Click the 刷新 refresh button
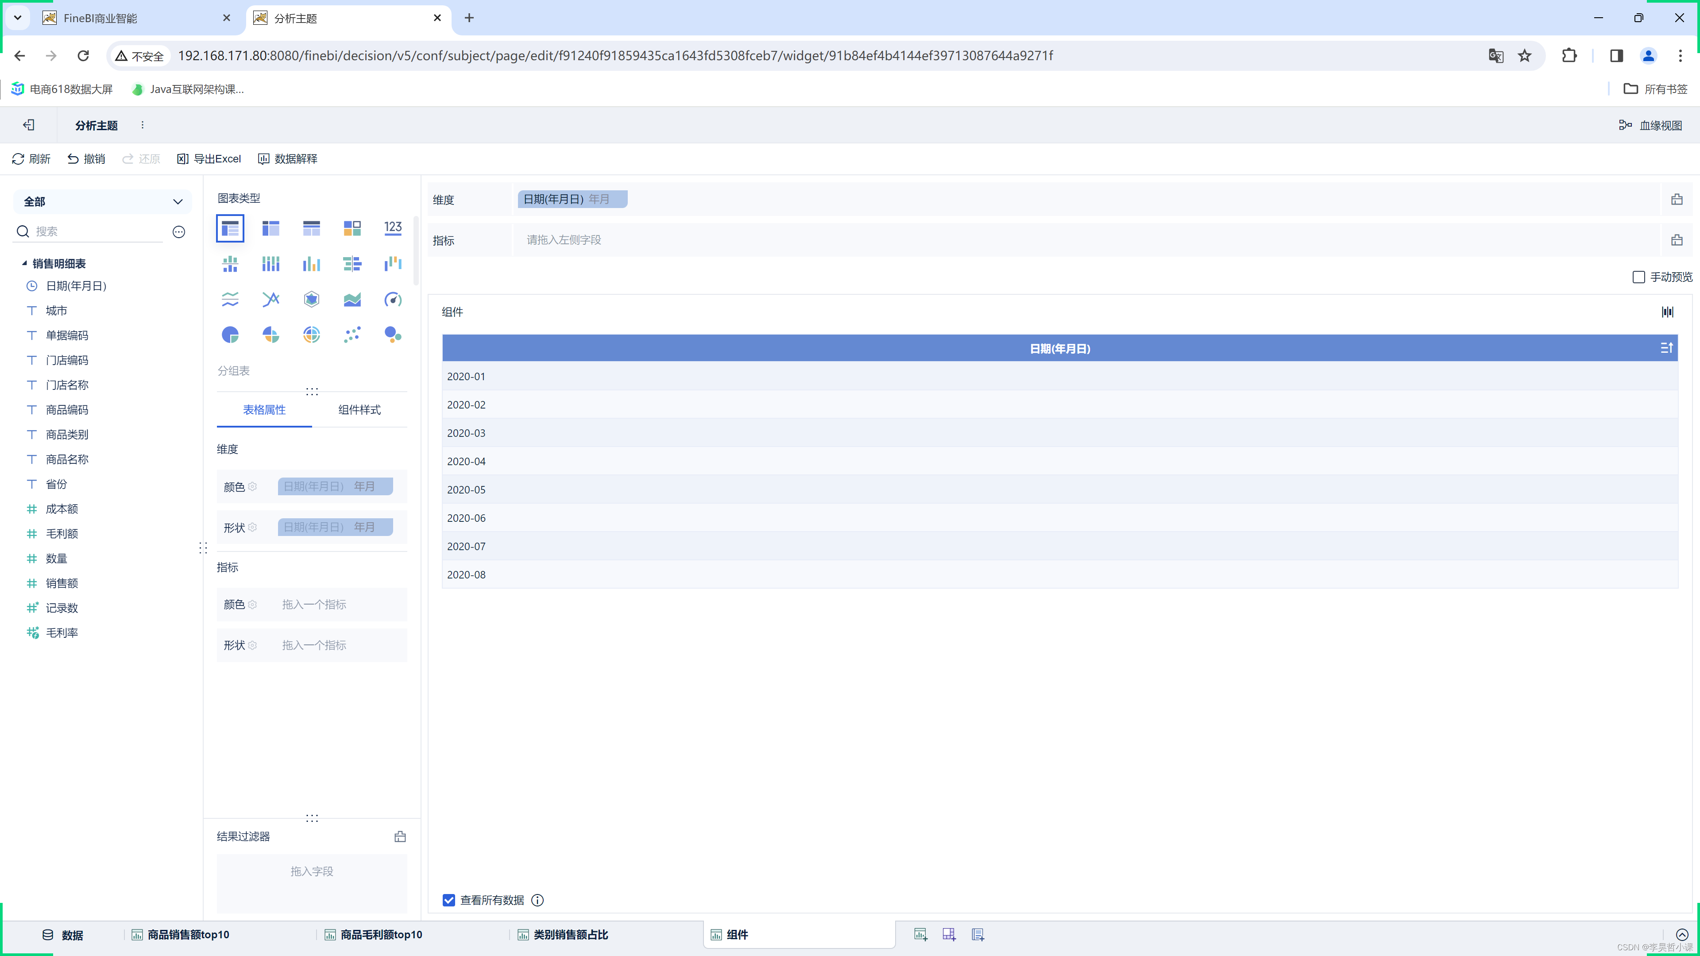Screen dimensions: 1700x956 tap(31, 159)
